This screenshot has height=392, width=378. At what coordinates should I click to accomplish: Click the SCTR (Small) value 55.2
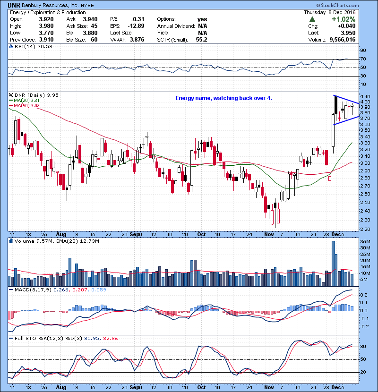coord(201,40)
